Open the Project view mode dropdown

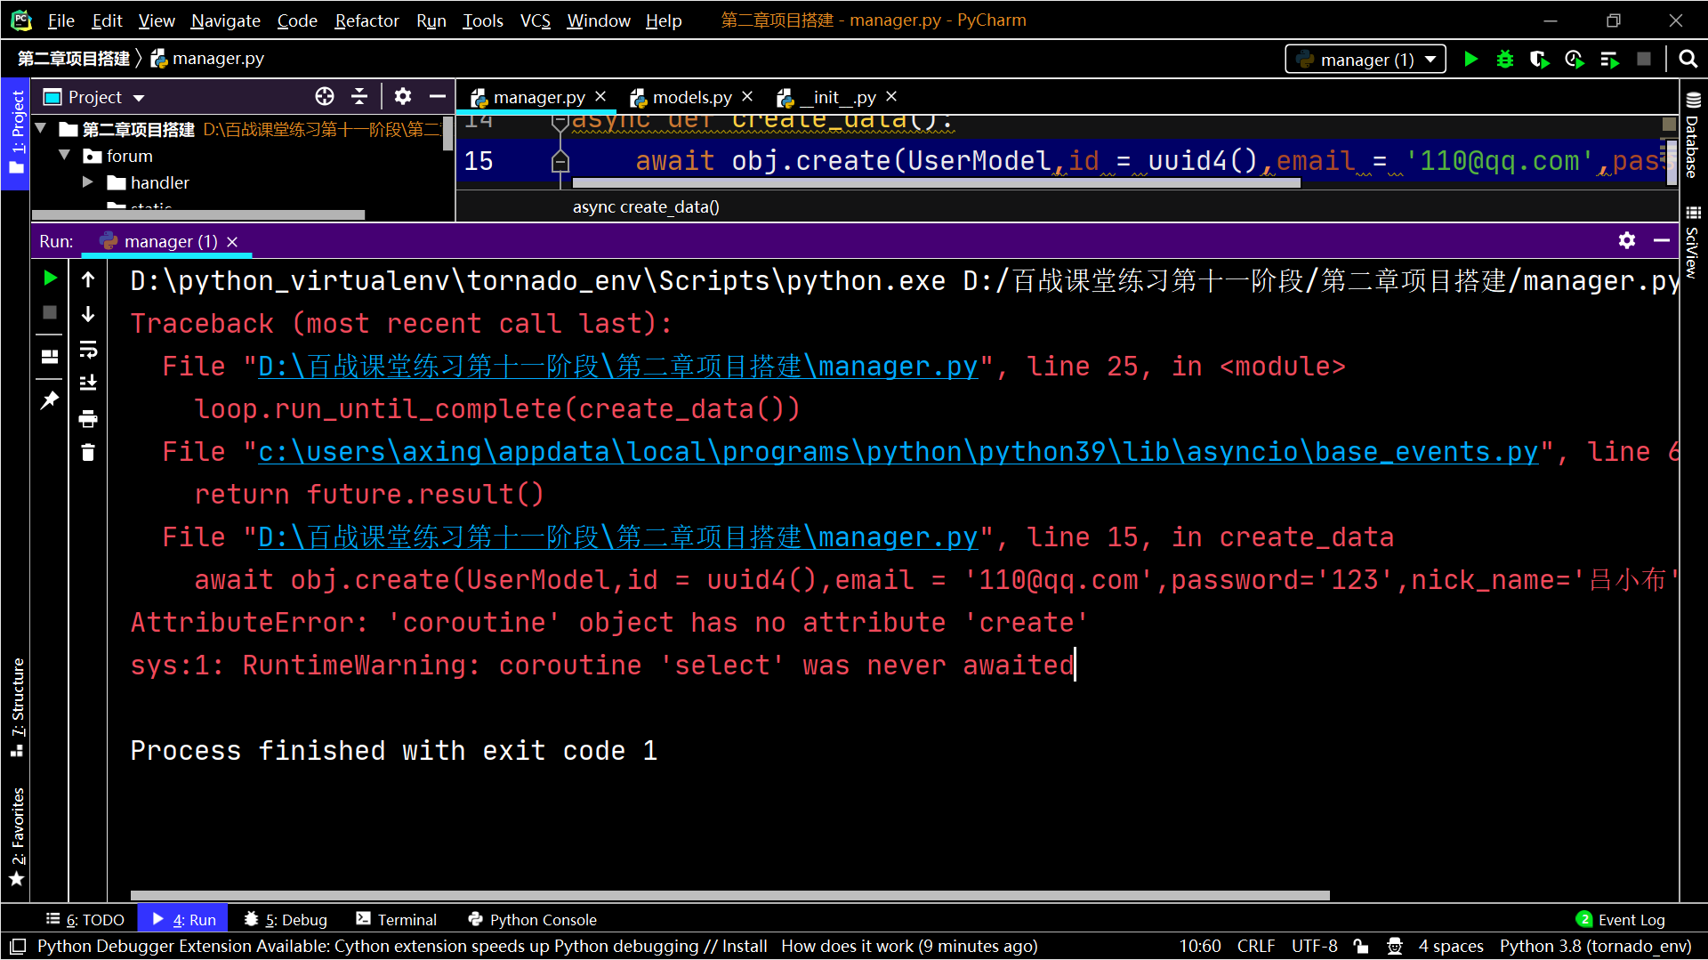[139, 98]
